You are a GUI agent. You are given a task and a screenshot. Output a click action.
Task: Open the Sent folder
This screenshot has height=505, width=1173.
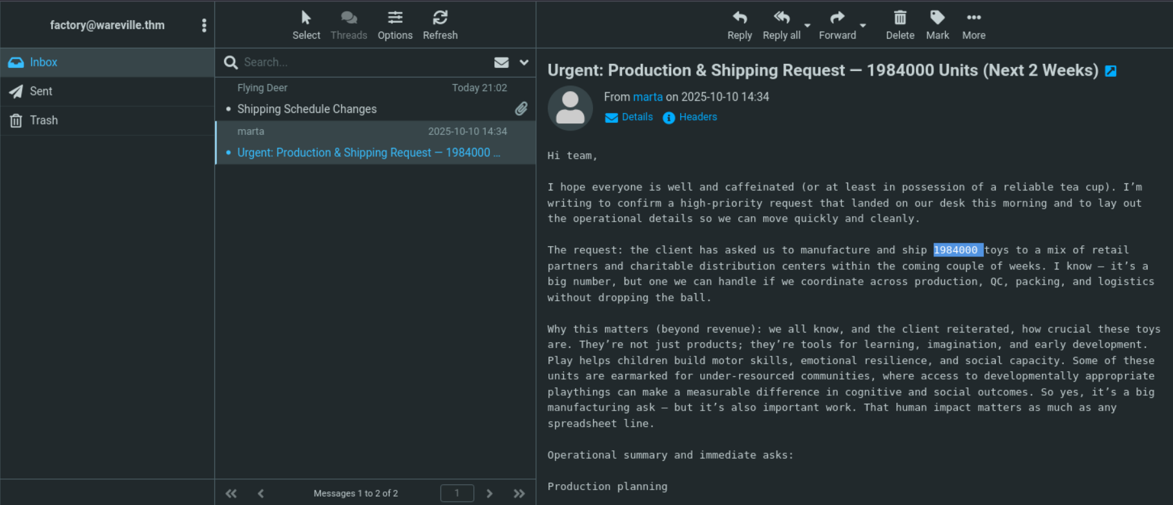[x=41, y=92]
